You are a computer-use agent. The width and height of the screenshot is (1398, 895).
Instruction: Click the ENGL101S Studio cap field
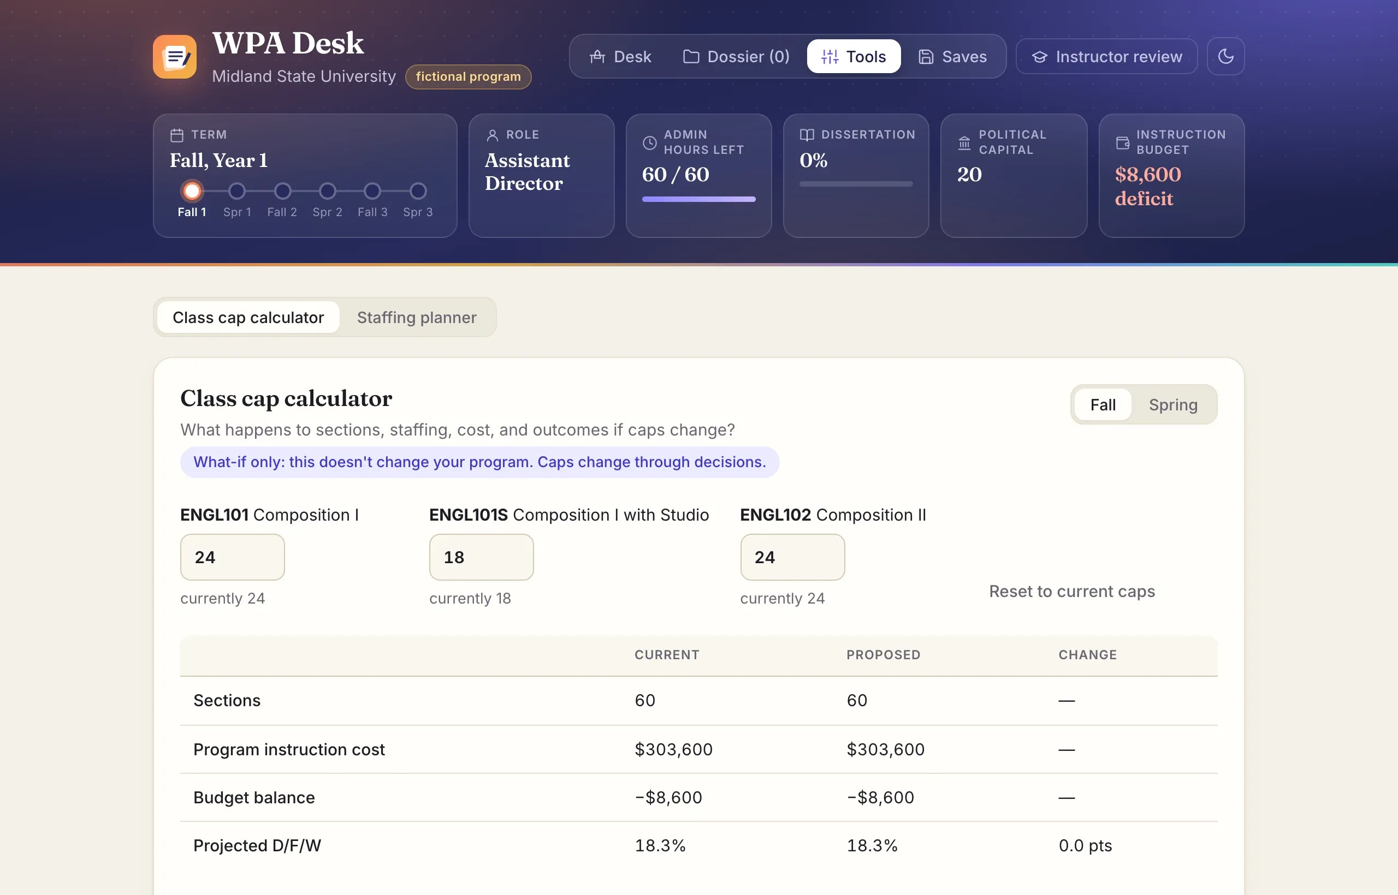click(x=482, y=557)
